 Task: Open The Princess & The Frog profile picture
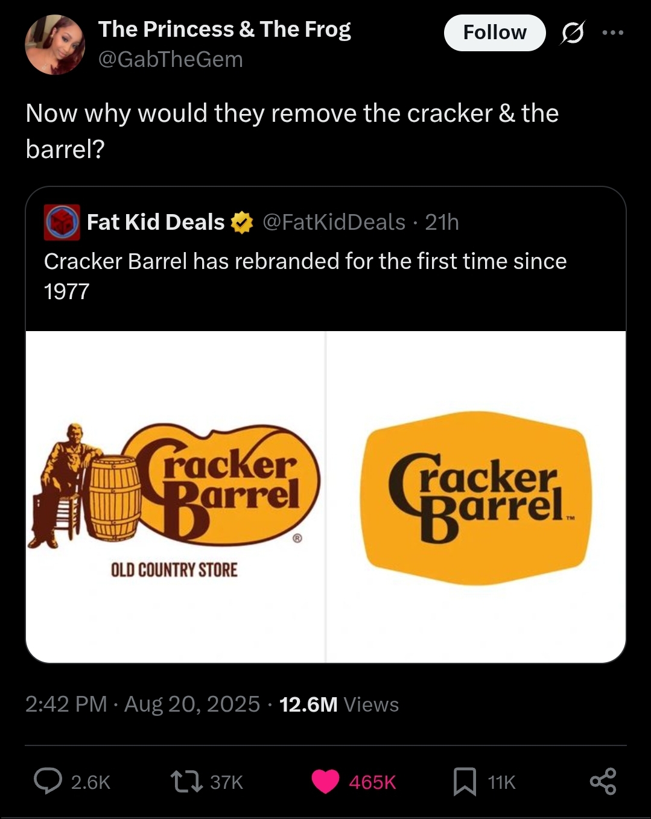click(x=55, y=45)
